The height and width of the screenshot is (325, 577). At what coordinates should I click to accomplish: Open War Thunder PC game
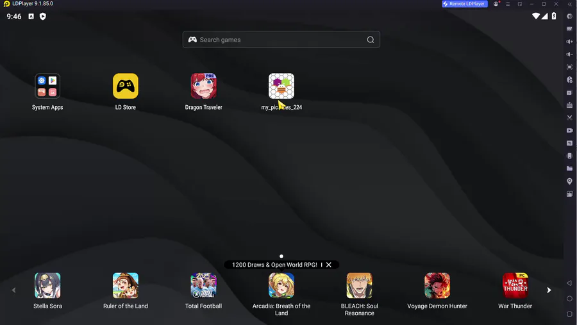[515, 285]
